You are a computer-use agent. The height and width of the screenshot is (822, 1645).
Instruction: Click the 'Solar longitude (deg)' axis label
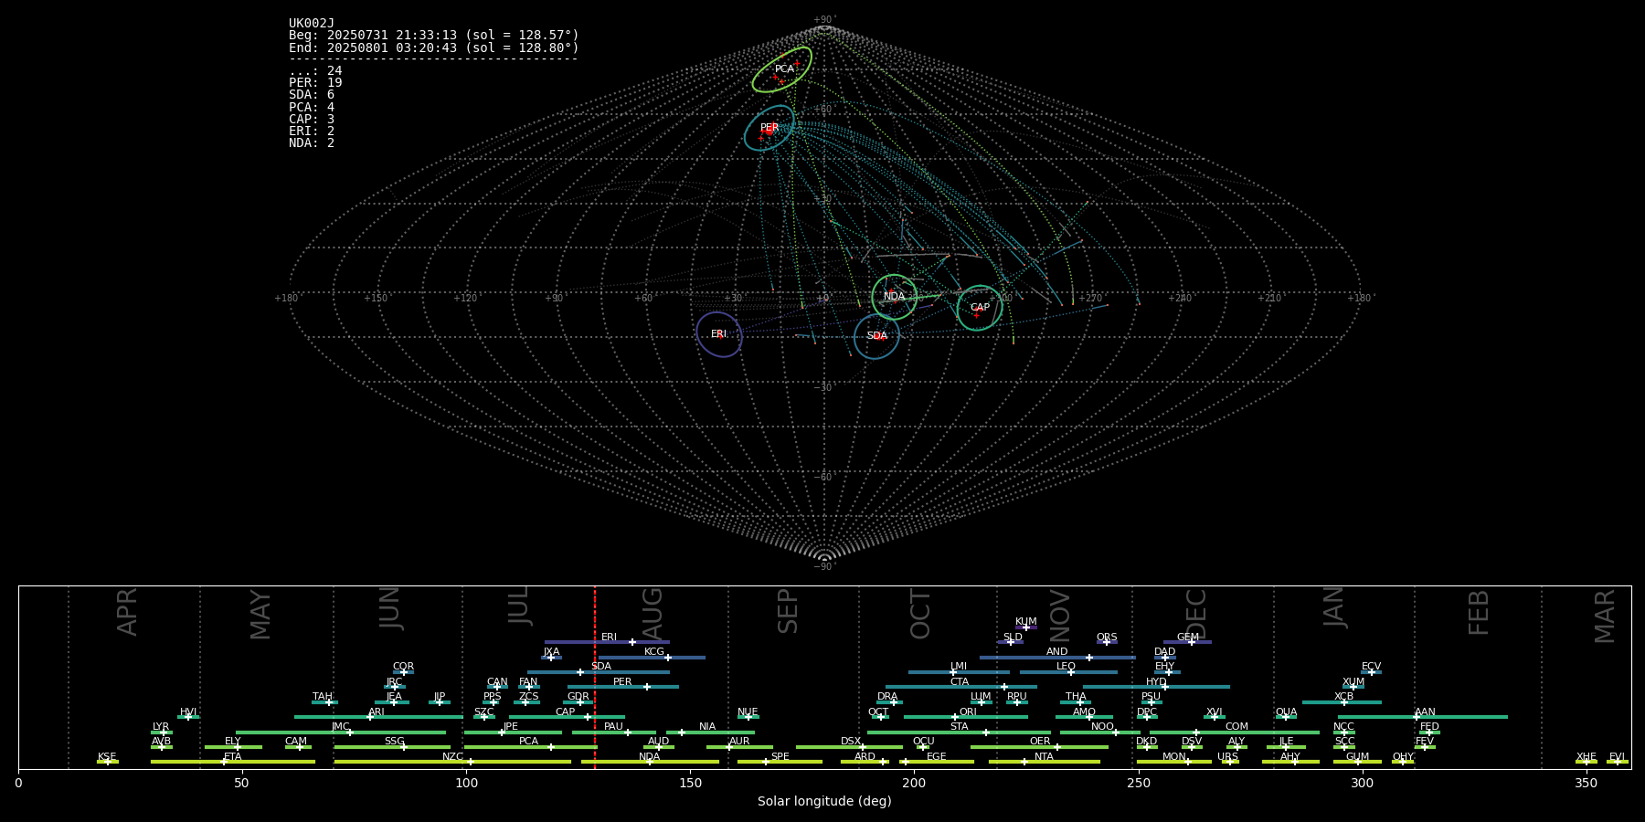tap(824, 801)
